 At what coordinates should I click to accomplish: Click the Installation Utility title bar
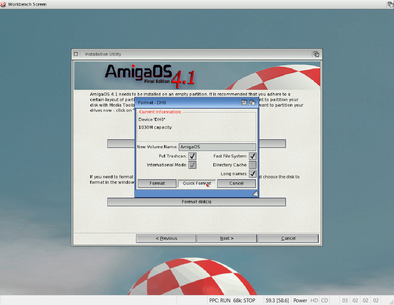pos(196,54)
